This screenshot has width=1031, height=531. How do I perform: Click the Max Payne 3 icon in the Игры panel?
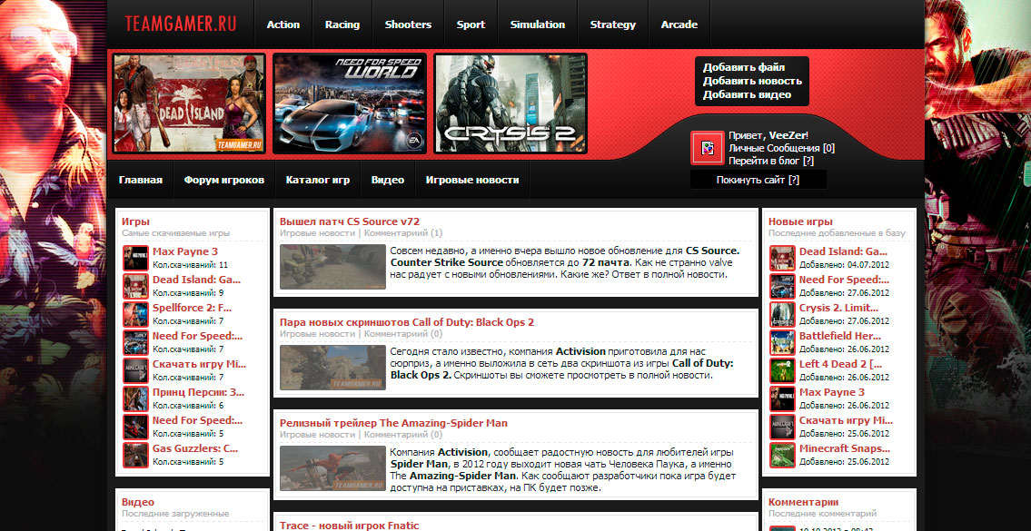click(135, 258)
